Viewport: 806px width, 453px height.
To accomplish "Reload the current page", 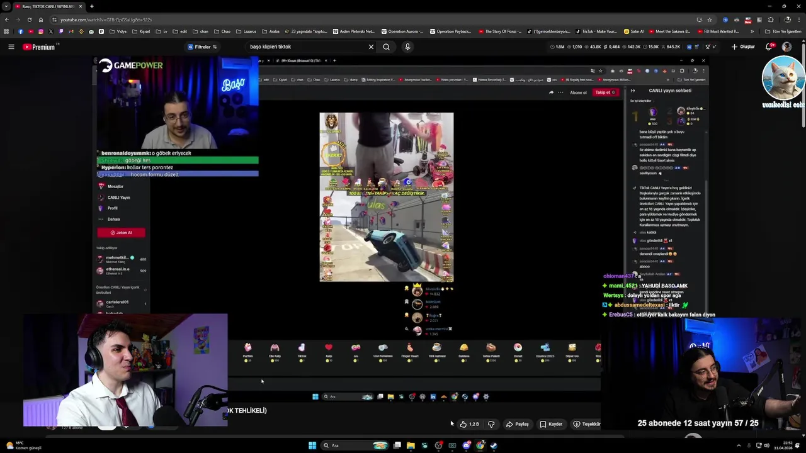I will tap(29, 20).
